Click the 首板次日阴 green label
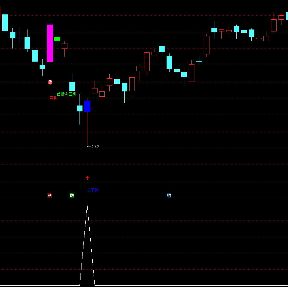Viewport: 288px width, 287px height. (x=66, y=94)
